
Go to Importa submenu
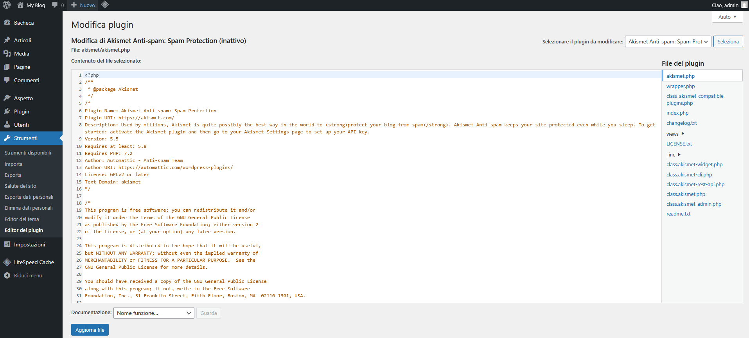[14, 164]
